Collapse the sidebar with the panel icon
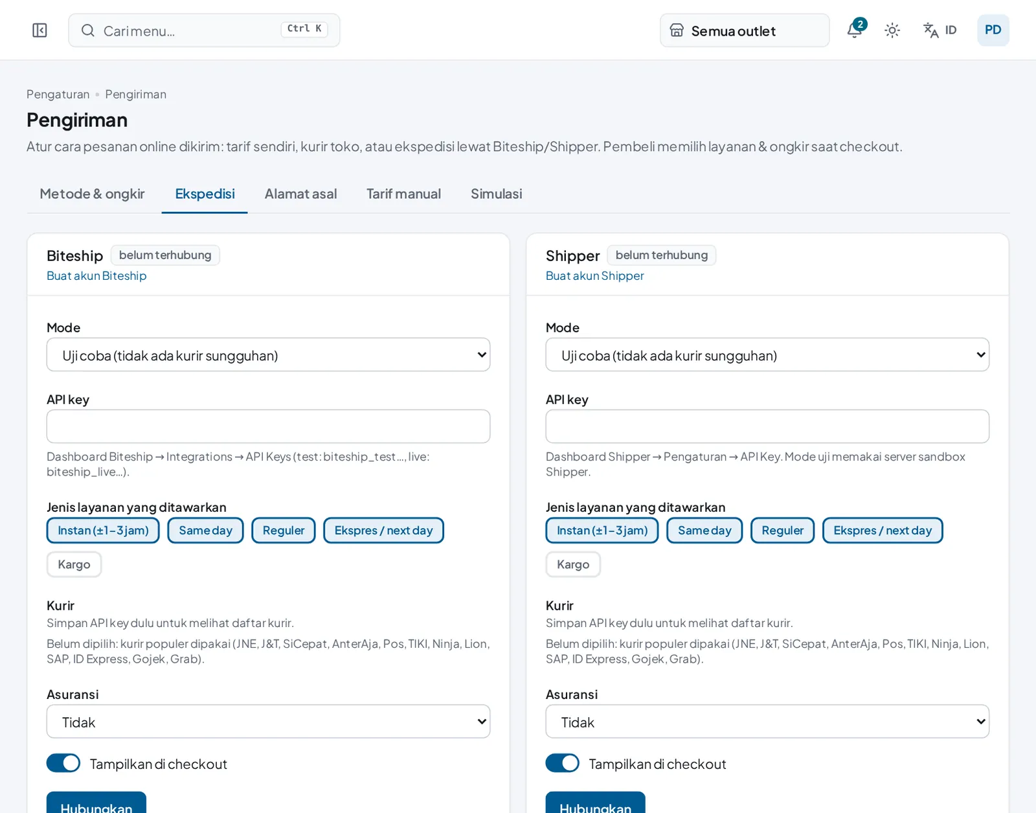Screen dimensions: 1036x813 pyautogui.click(x=39, y=30)
